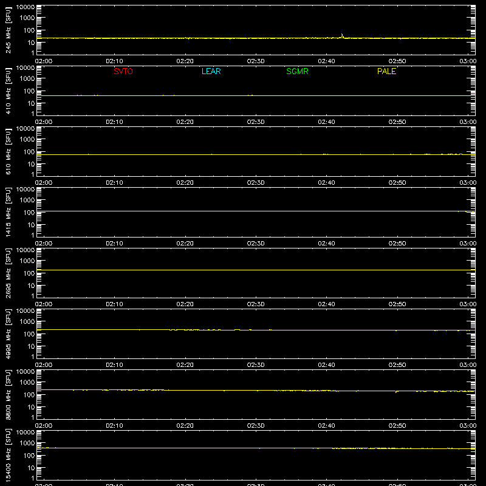Click 02:40 time label below the 8800 MHz plot
486x486 pixels.
pos(326,426)
